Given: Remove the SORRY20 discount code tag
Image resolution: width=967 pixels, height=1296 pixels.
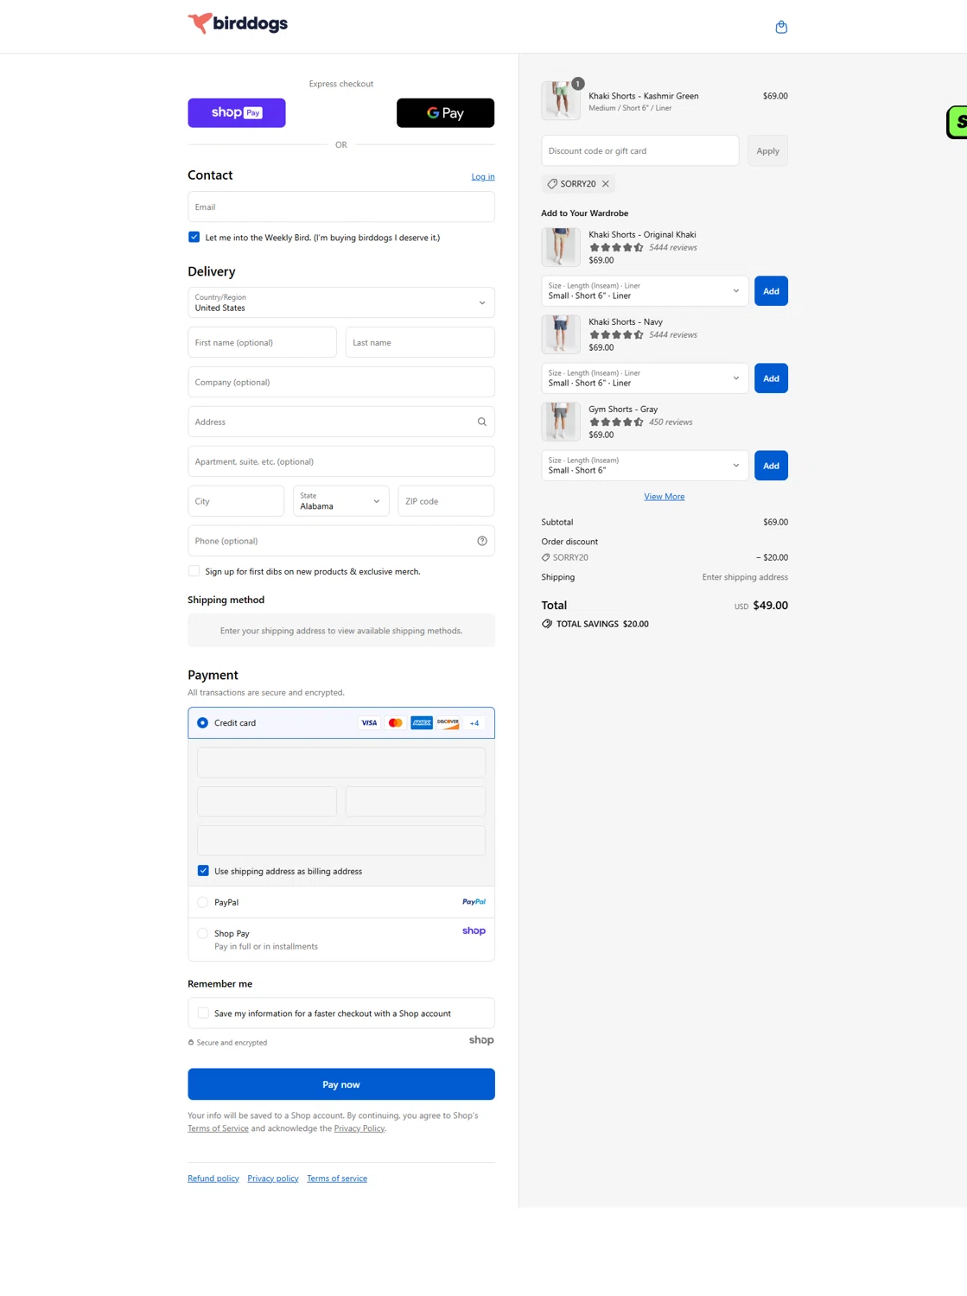Looking at the screenshot, I should click(606, 184).
